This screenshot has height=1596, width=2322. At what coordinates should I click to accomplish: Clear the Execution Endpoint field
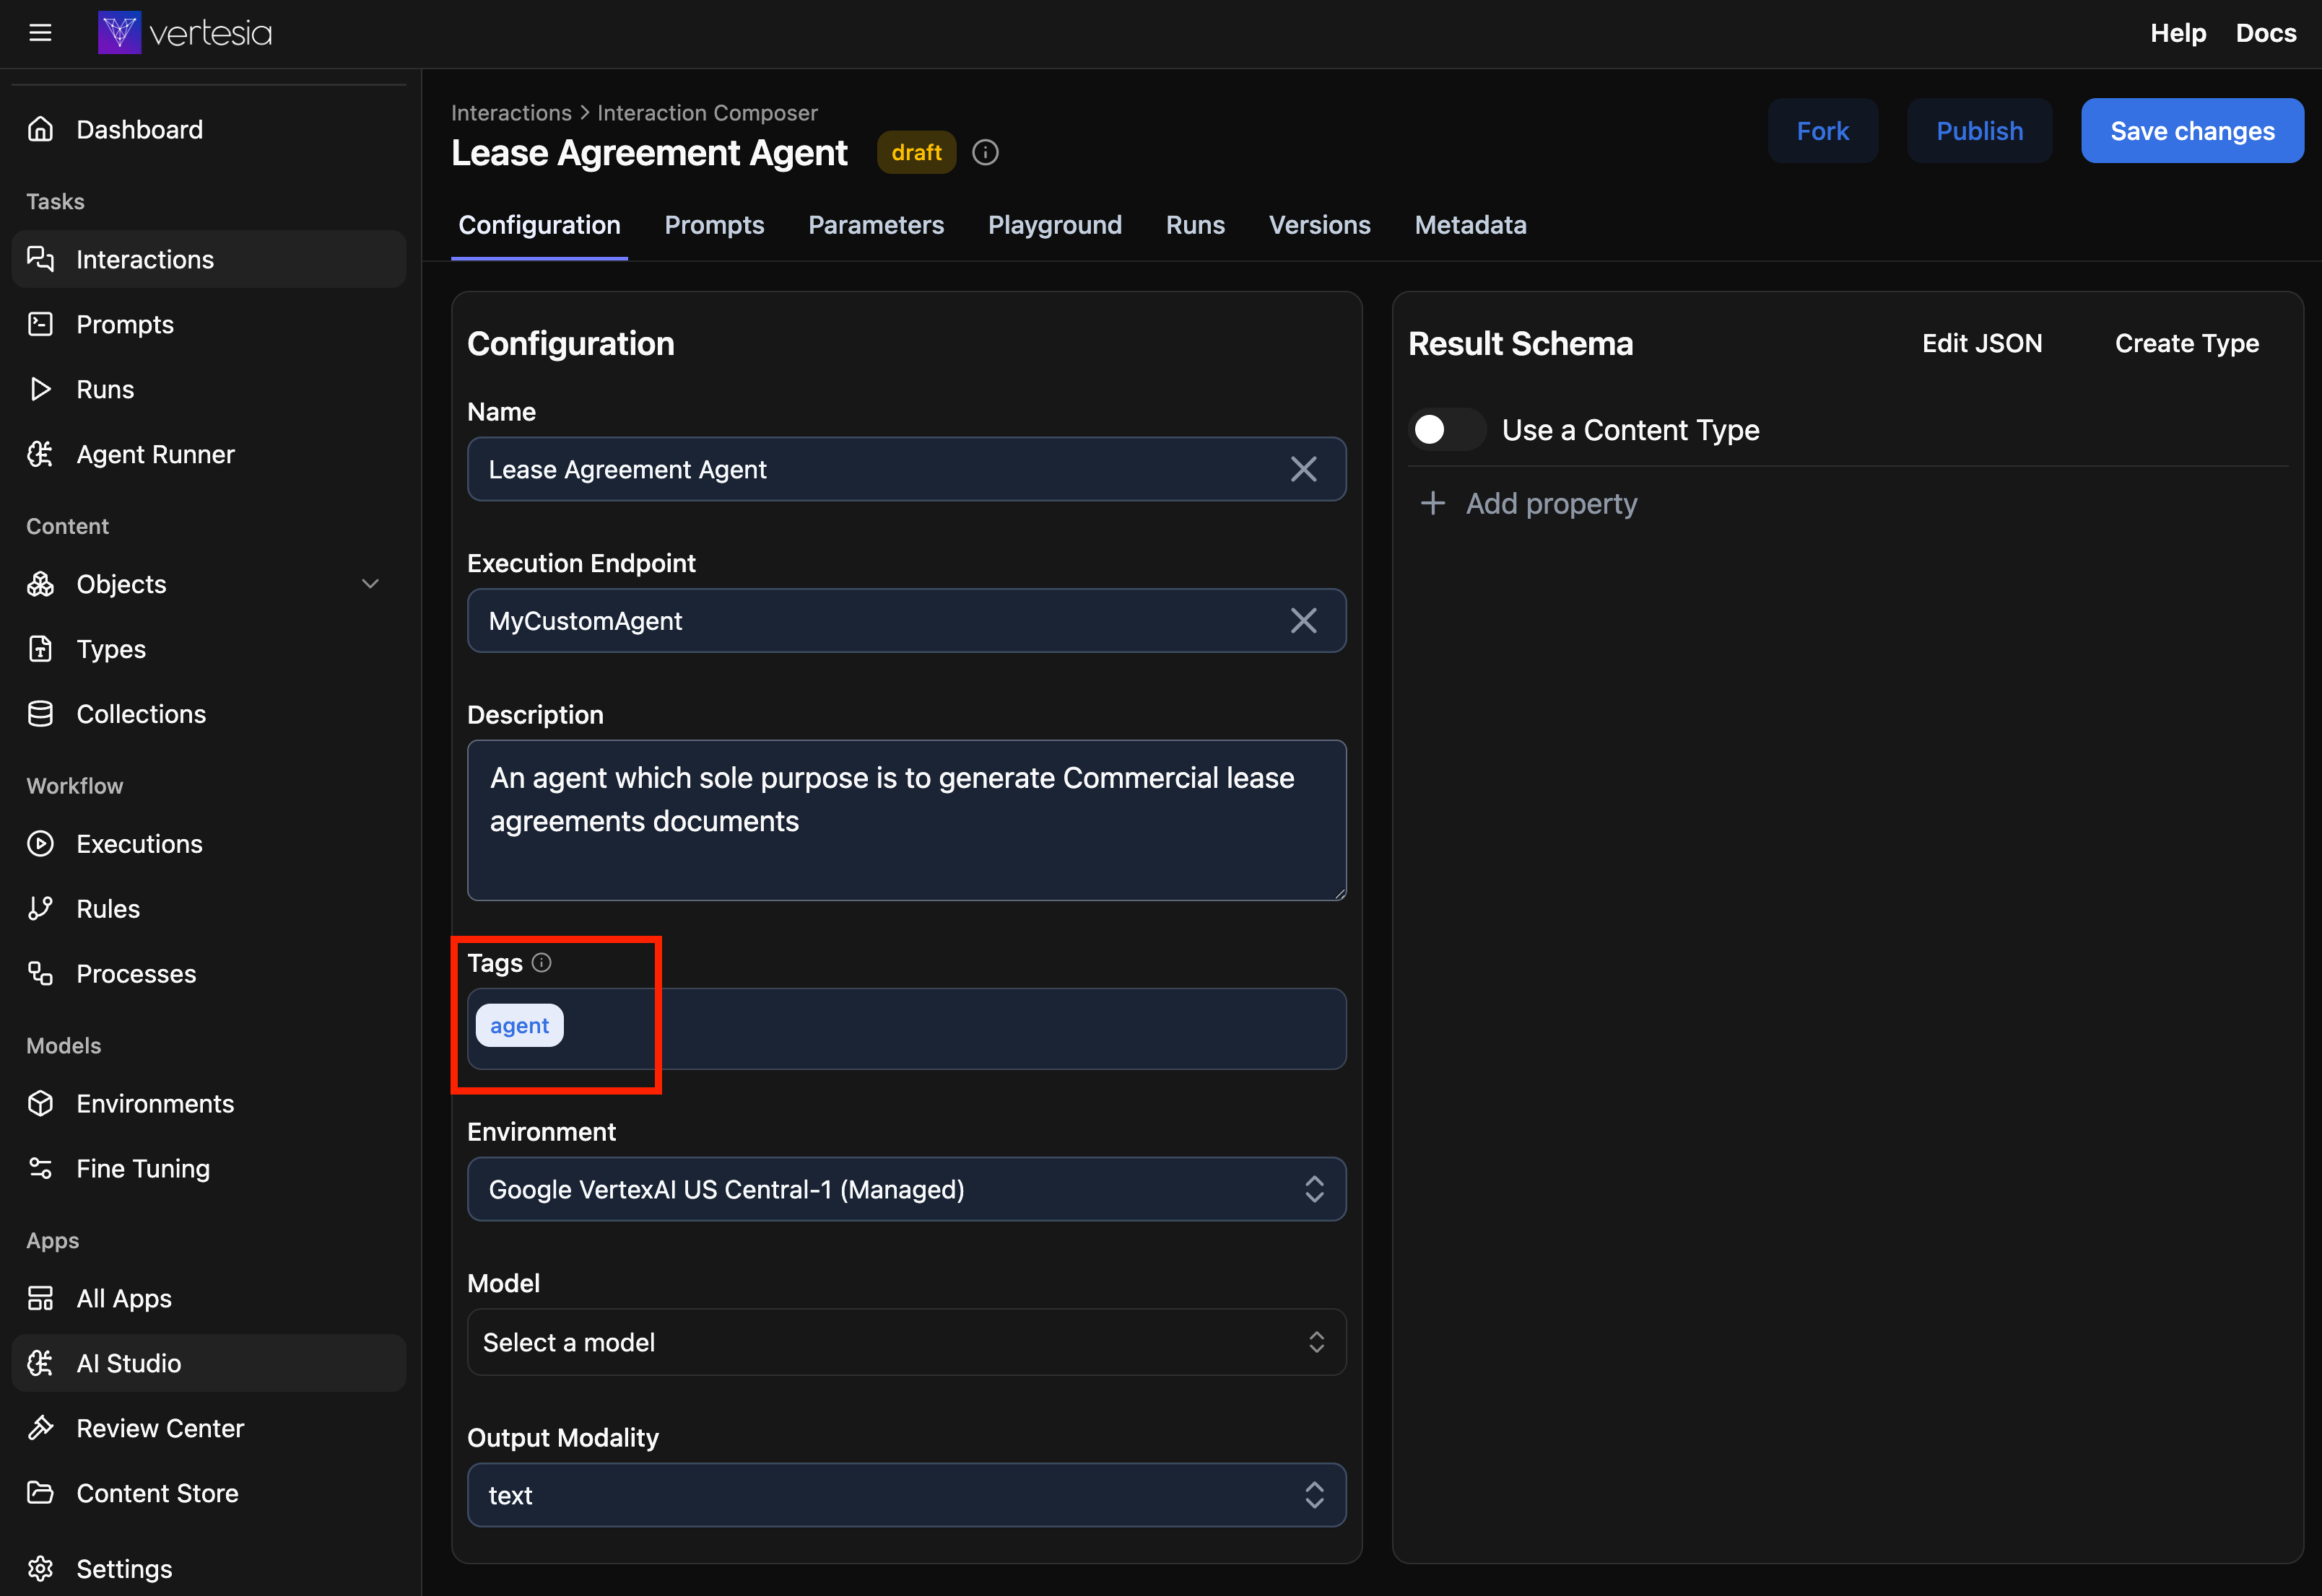(x=1303, y=621)
